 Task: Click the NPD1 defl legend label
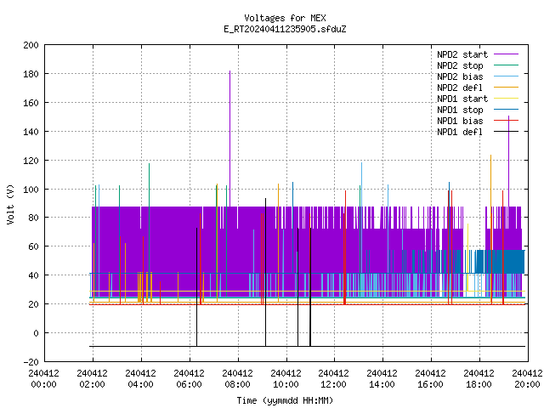(460, 133)
